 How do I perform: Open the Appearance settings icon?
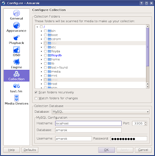(16, 25)
